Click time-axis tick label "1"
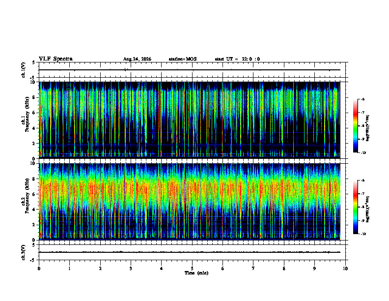Screen dimensions: 389x301 click(x=69, y=269)
